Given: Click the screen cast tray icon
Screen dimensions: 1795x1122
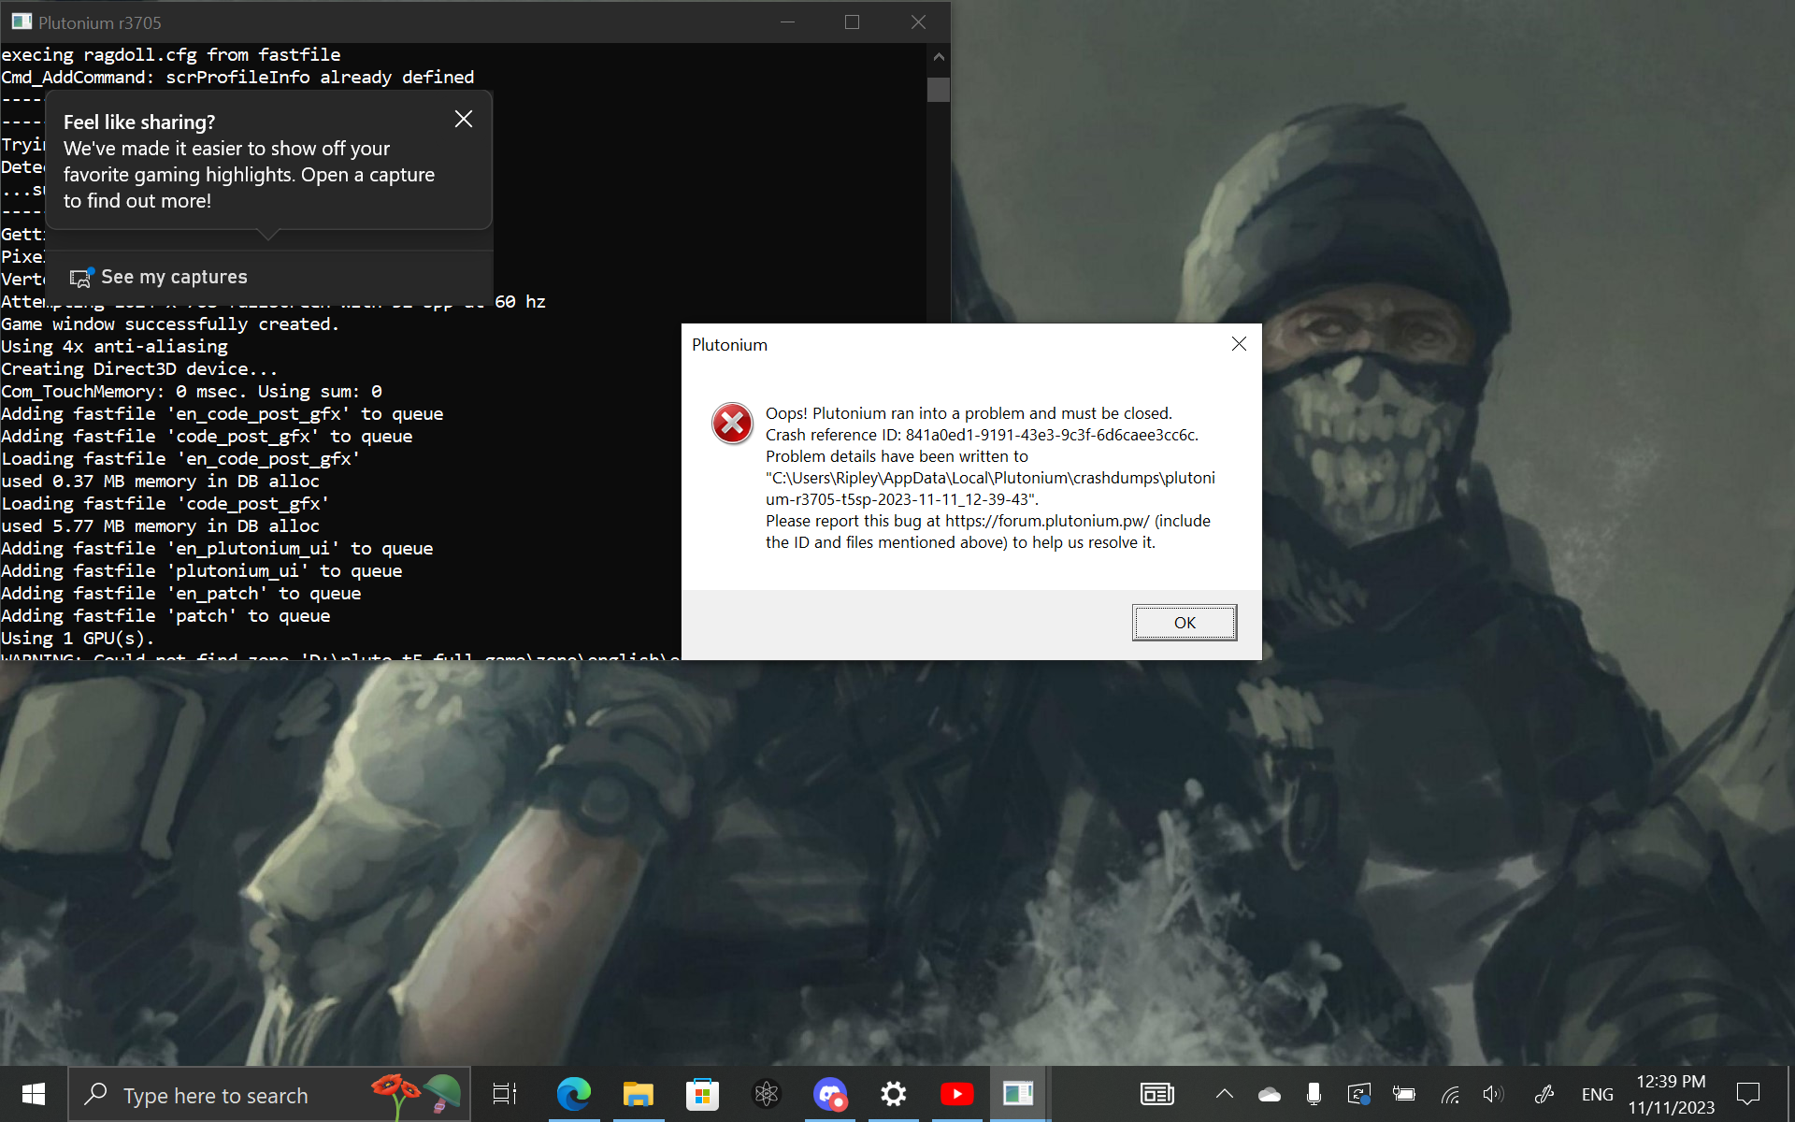Looking at the screenshot, I should pyautogui.click(x=1359, y=1094).
